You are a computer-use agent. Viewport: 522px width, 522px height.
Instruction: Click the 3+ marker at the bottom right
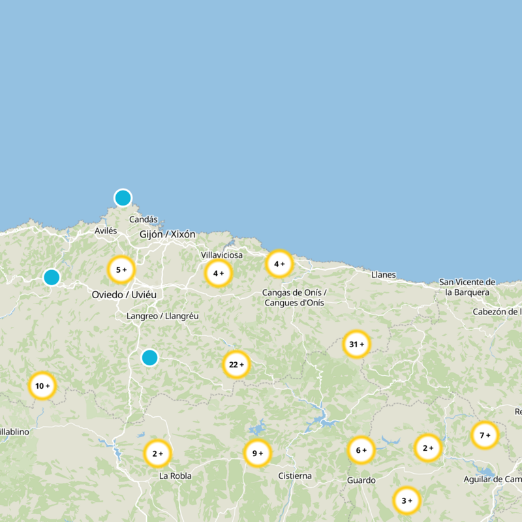(406, 501)
